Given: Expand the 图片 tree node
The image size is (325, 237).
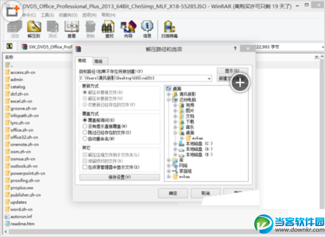Looking at the screenshot, I should (175, 111).
